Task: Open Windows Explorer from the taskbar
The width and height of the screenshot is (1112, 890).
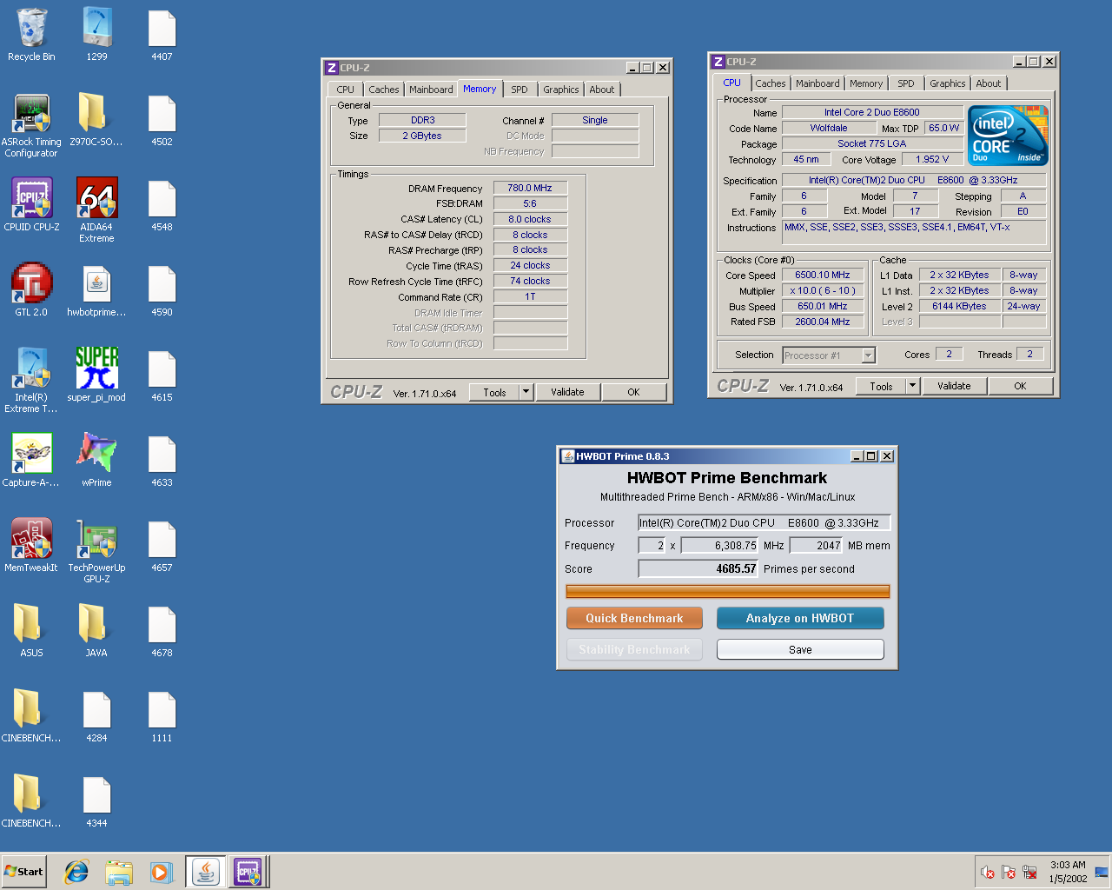Action: [x=119, y=872]
